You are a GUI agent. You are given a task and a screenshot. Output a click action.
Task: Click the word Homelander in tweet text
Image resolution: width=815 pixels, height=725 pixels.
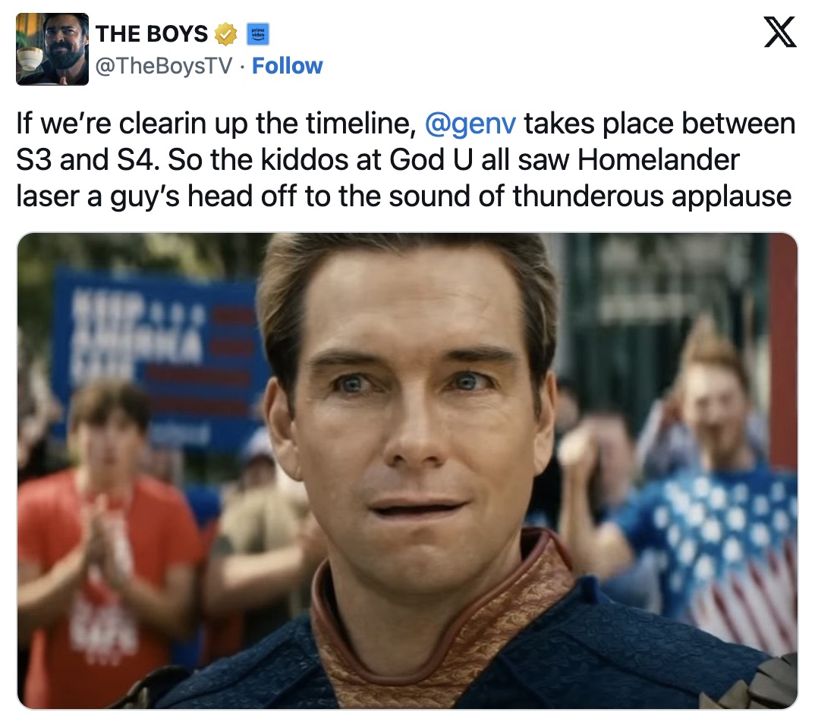tap(658, 159)
